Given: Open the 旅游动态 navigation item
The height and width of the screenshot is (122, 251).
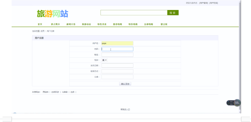Looking at the screenshot, I should (x=86, y=24).
